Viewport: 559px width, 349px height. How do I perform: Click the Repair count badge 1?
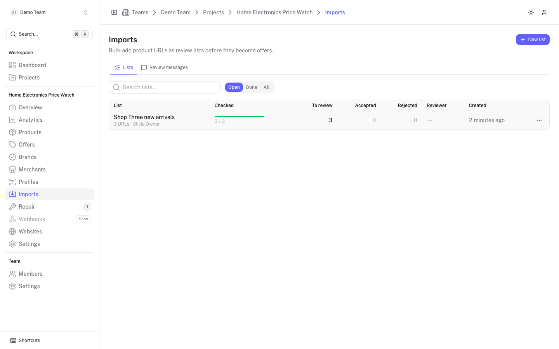87,207
